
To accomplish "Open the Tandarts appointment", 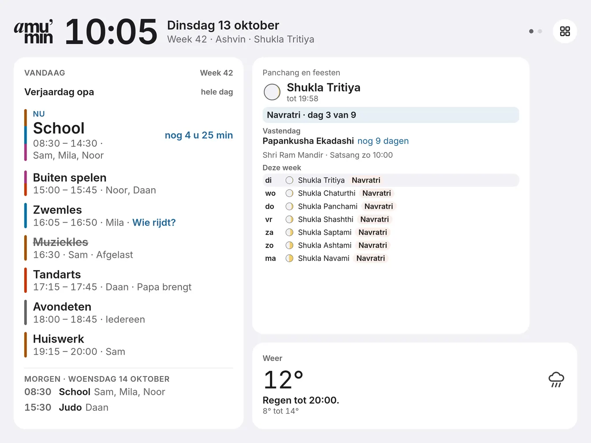I will 128,280.
